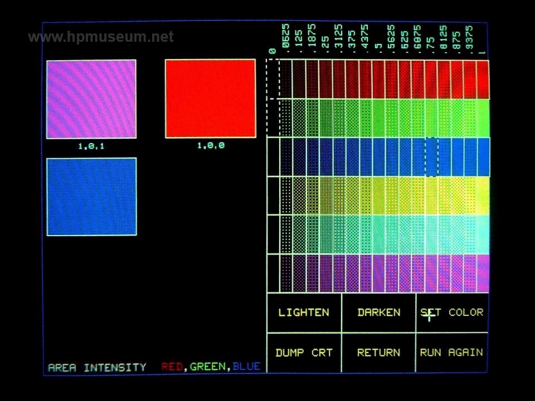Select the blue row swatch at intensity .5
Screen dimensions: 535x401
[x=379, y=157]
